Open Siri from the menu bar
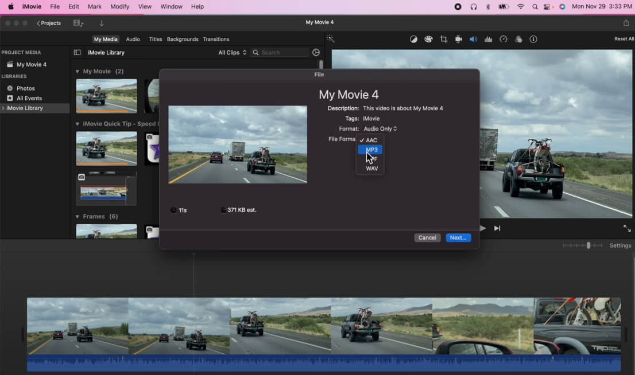This screenshot has width=635, height=375. click(562, 6)
